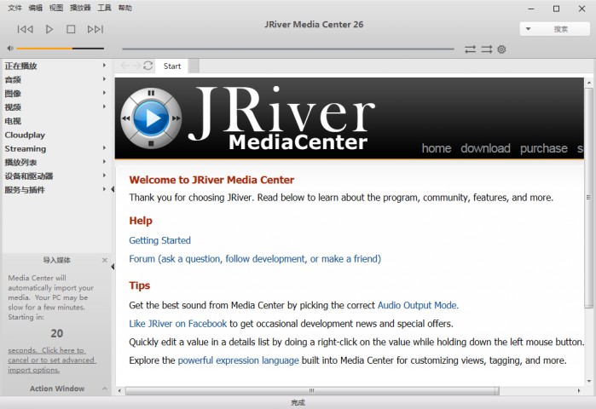Viewport: 596px width, 409px height.
Task: Expand the 视频 section arrow
Action: click(104, 107)
